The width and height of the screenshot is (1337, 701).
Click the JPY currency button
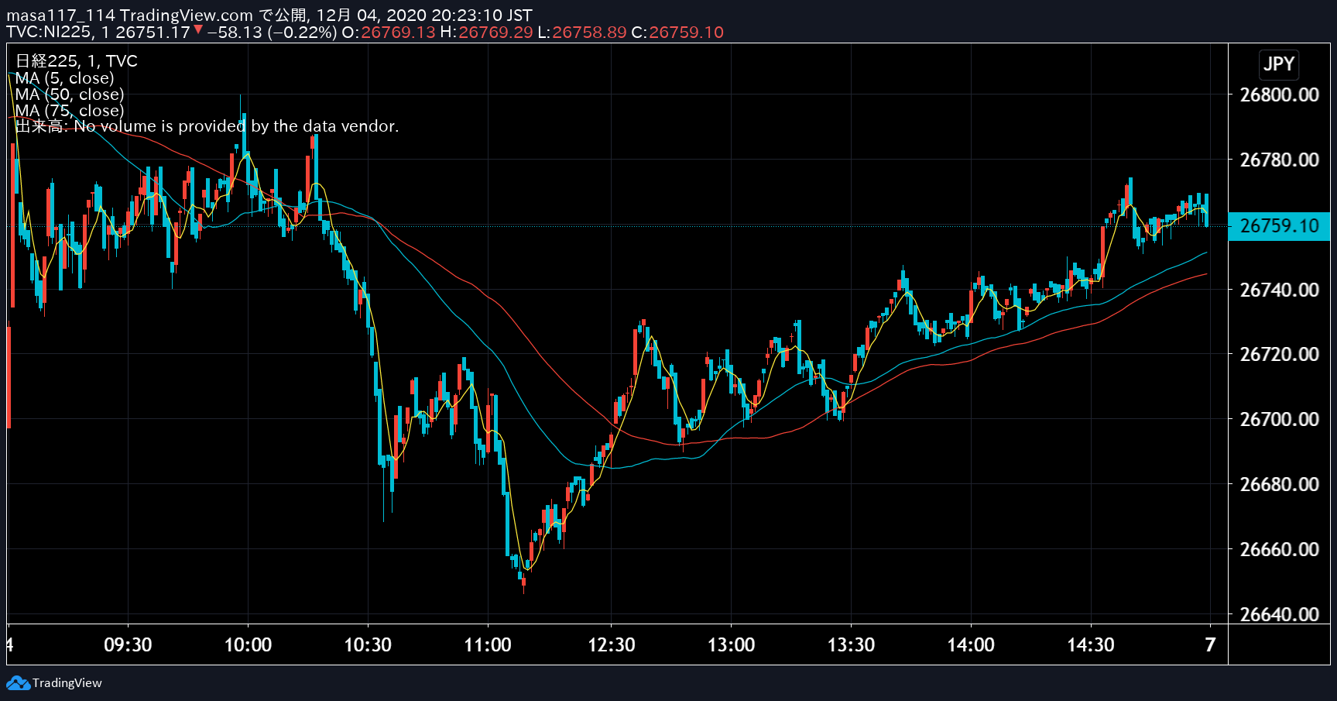tap(1279, 64)
